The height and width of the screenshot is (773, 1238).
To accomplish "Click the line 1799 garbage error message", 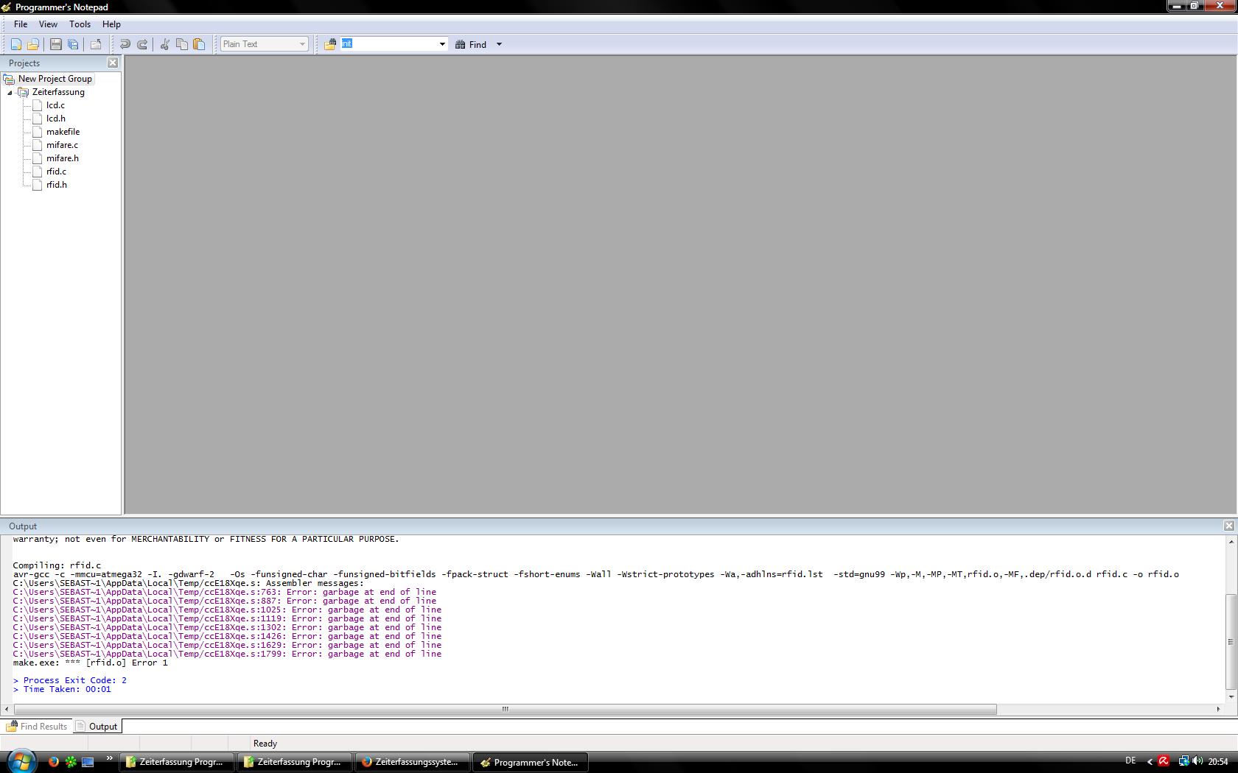I will tap(227, 654).
